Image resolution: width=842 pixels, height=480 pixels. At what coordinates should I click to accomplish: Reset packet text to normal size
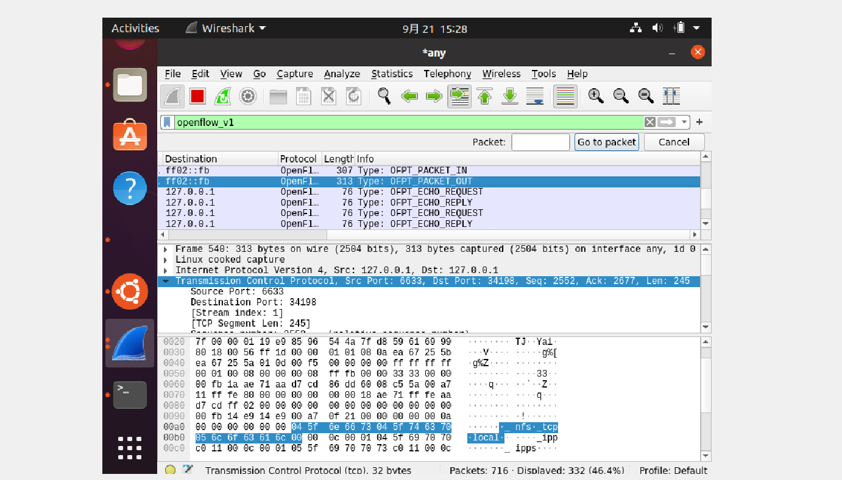click(646, 96)
